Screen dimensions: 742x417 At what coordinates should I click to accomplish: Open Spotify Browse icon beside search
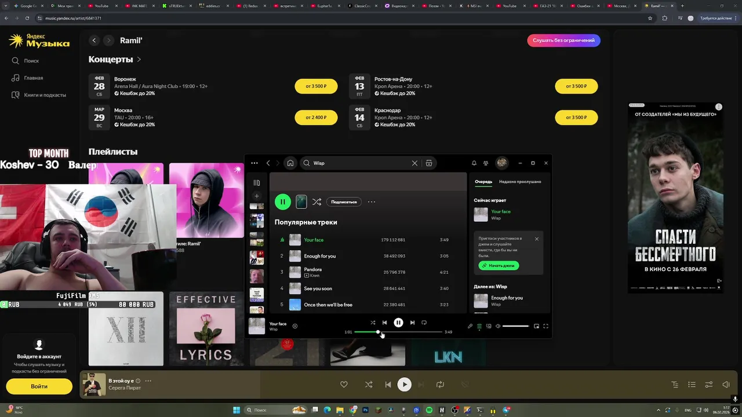[x=429, y=163]
